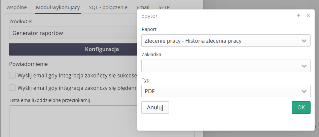
Task: Enable email notification on integration success
Action: 12,75
